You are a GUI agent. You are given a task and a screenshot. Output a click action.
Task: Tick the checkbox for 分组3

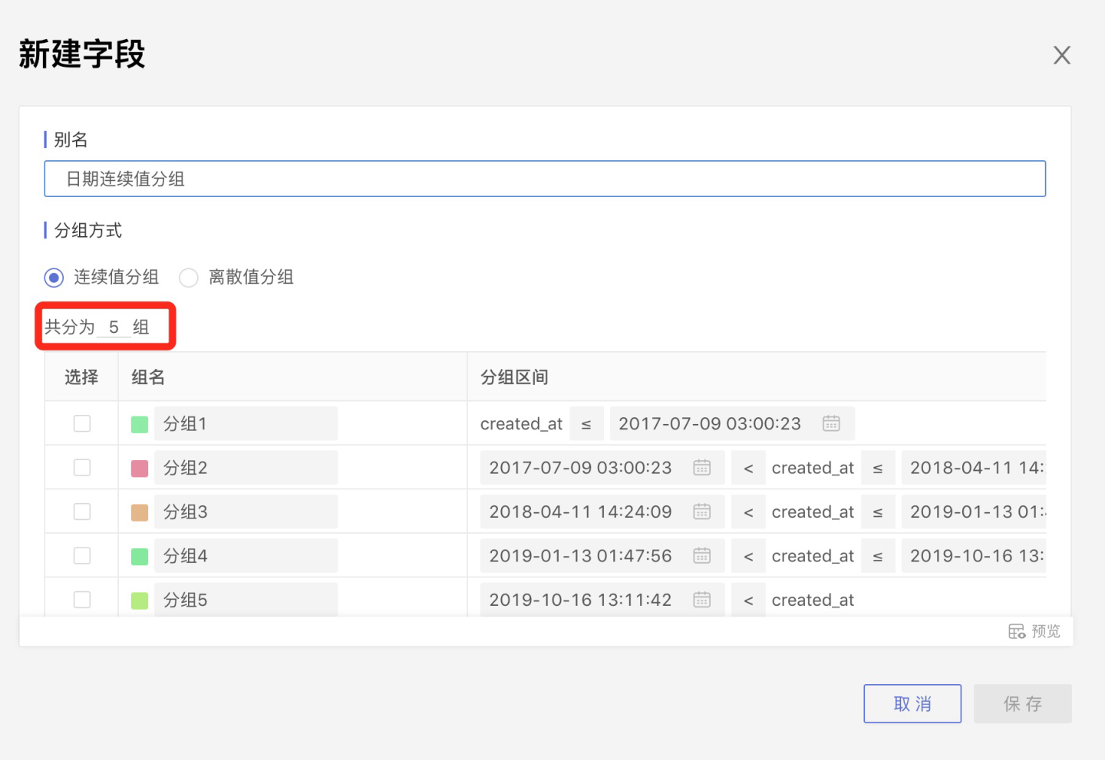82,512
